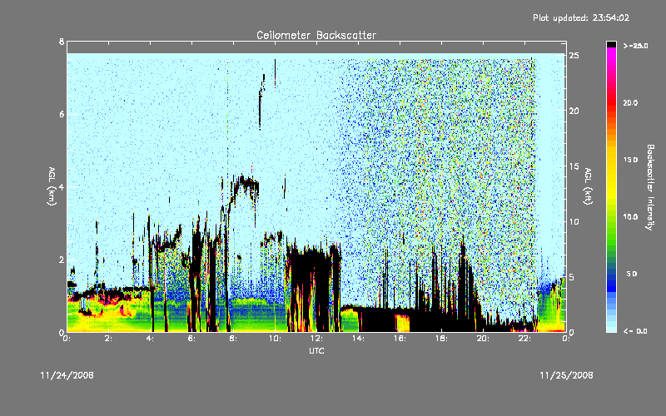This screenshot has height=416, width=666.
Task: Click the 6 km tick label on left axis
Action: (62, 115)
